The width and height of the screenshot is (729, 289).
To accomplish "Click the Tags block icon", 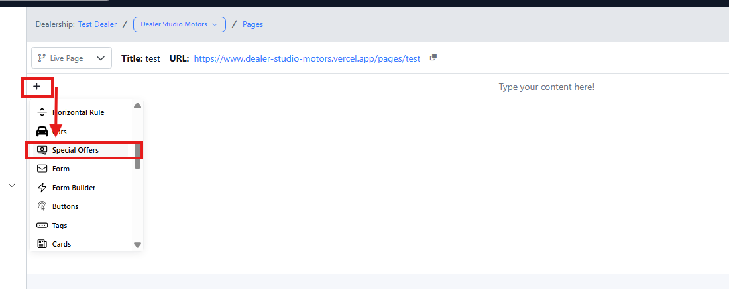I will click(42, 226).
